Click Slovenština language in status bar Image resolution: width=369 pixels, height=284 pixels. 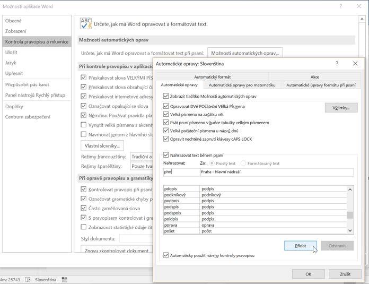tap(46, 280)
